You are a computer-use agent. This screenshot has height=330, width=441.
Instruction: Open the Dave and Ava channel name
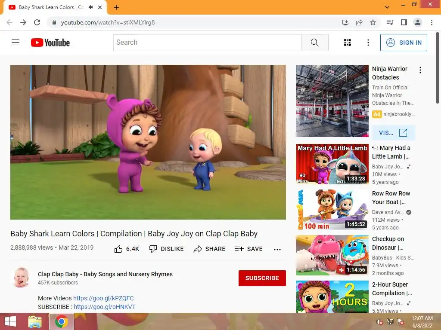(x=388, y=212)
